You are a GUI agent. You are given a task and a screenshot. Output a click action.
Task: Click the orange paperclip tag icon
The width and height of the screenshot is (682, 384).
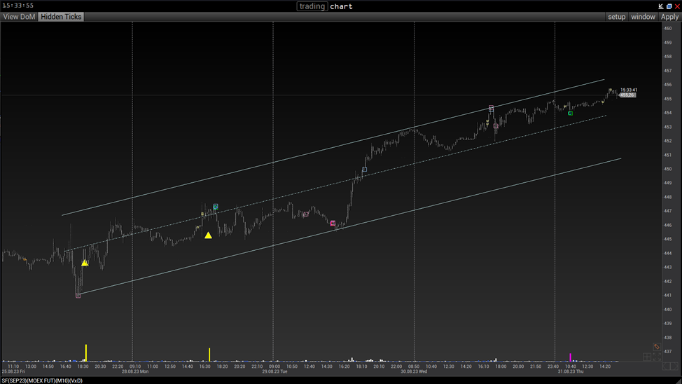(657, 347)
